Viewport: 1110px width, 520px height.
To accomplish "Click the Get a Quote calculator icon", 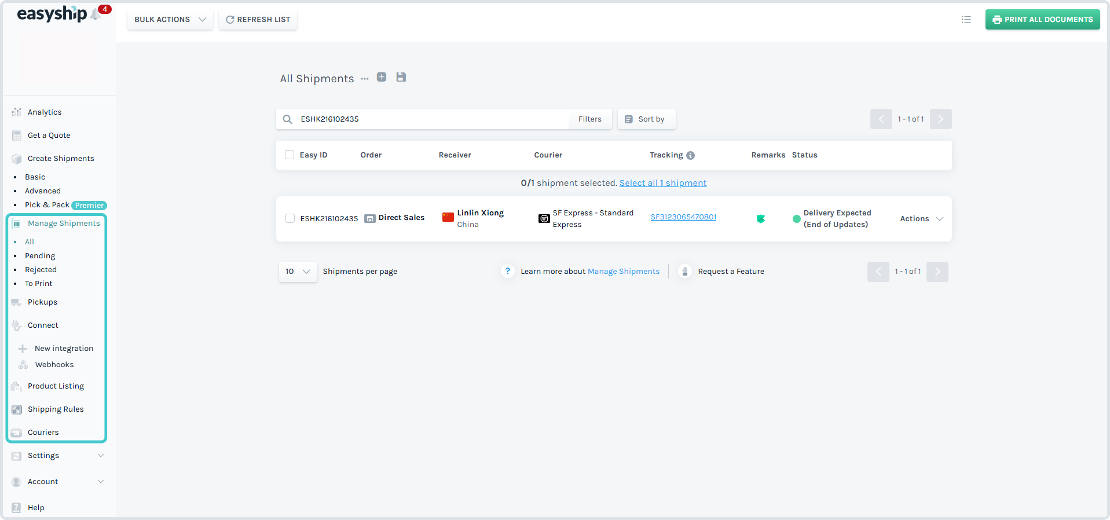I will click(x=17, y=136).
